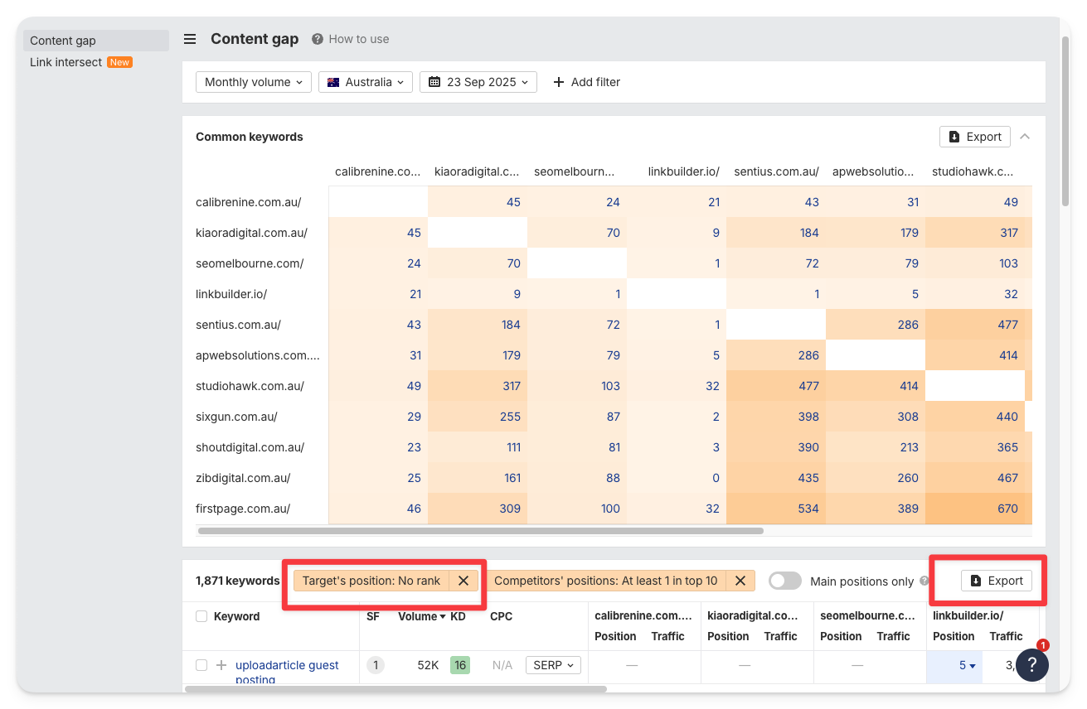Viewport: 1087px width, 709px height.
Task: Export the Common keywords table
Action: pyautogui.click(x=974, y=137)
